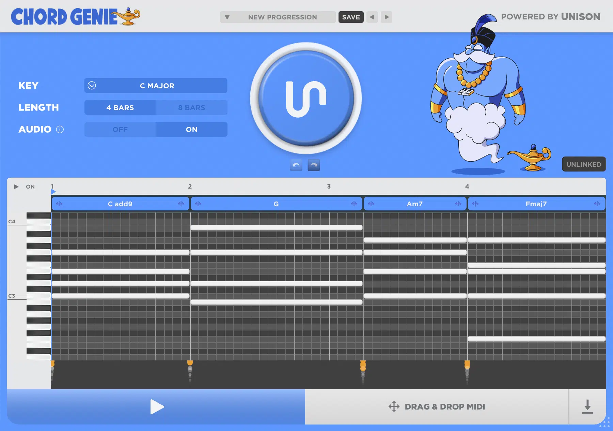Click the POWERED BY UNISON text
Viewport: 613px width, 431px height.
click(x=551, y=17)
